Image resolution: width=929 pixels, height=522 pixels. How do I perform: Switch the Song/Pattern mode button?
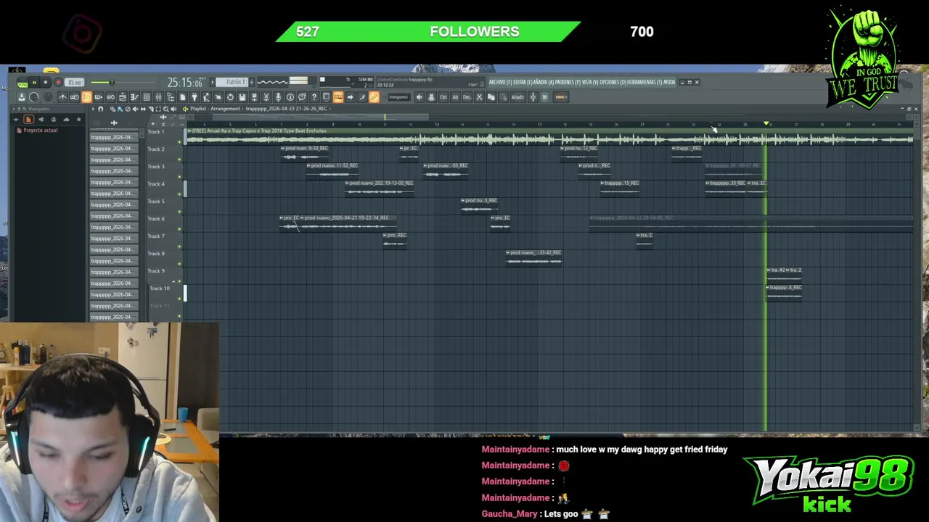point(22,83)
